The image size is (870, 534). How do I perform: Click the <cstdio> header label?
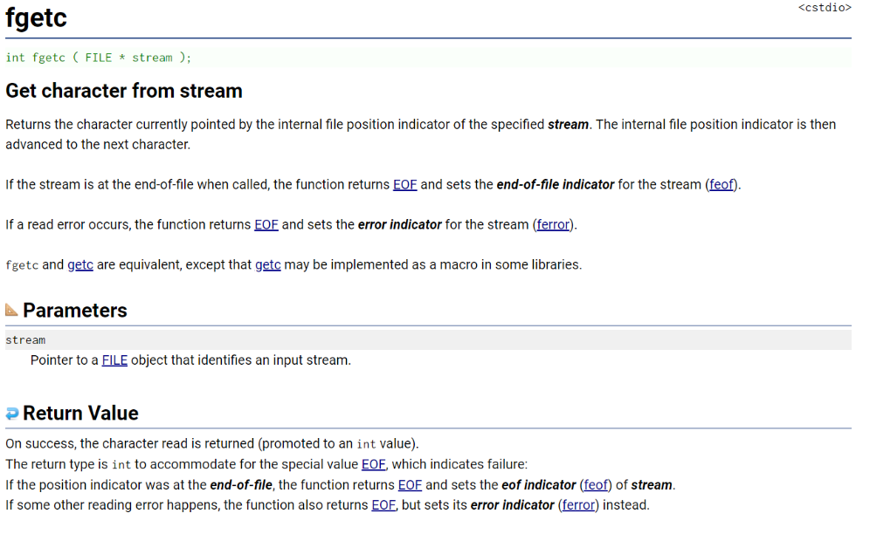(x=825, y=8)
